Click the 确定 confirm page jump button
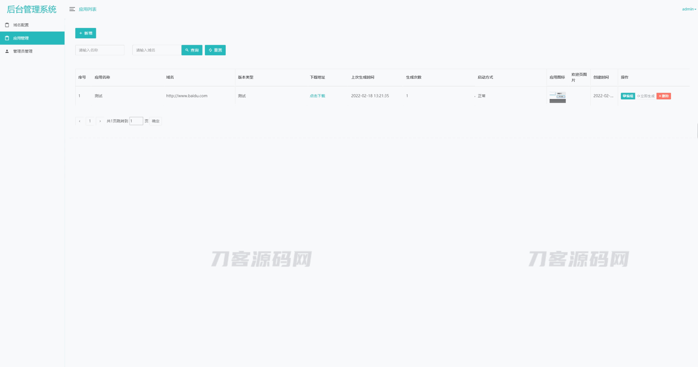 pyautogui.click(x=156, y=121)
